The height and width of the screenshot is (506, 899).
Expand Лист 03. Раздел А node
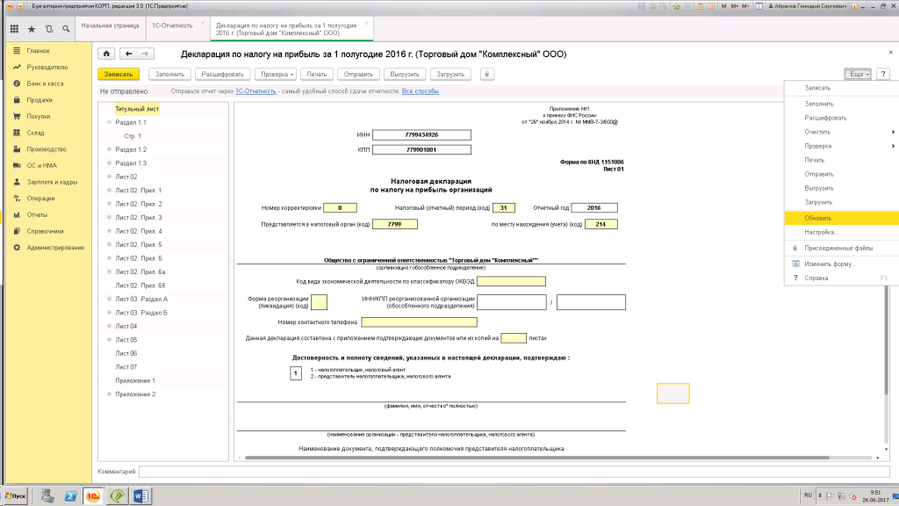click(109, 299)
